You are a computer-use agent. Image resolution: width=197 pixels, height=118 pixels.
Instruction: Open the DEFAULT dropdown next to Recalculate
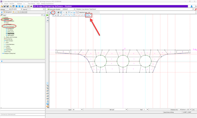75,9
